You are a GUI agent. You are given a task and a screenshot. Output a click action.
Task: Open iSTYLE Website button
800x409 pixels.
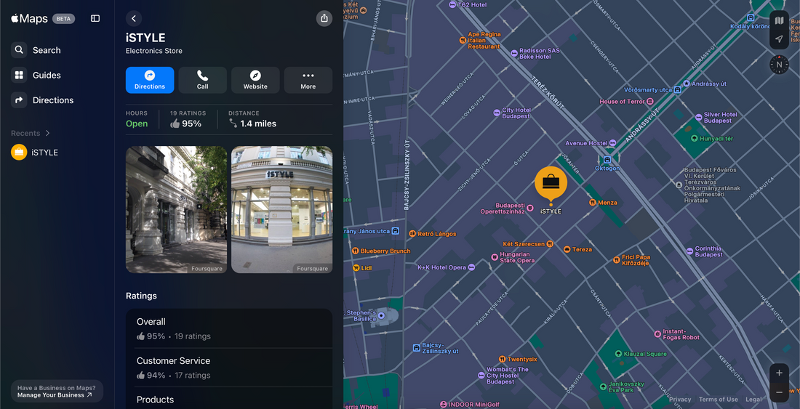pos(255,80)
